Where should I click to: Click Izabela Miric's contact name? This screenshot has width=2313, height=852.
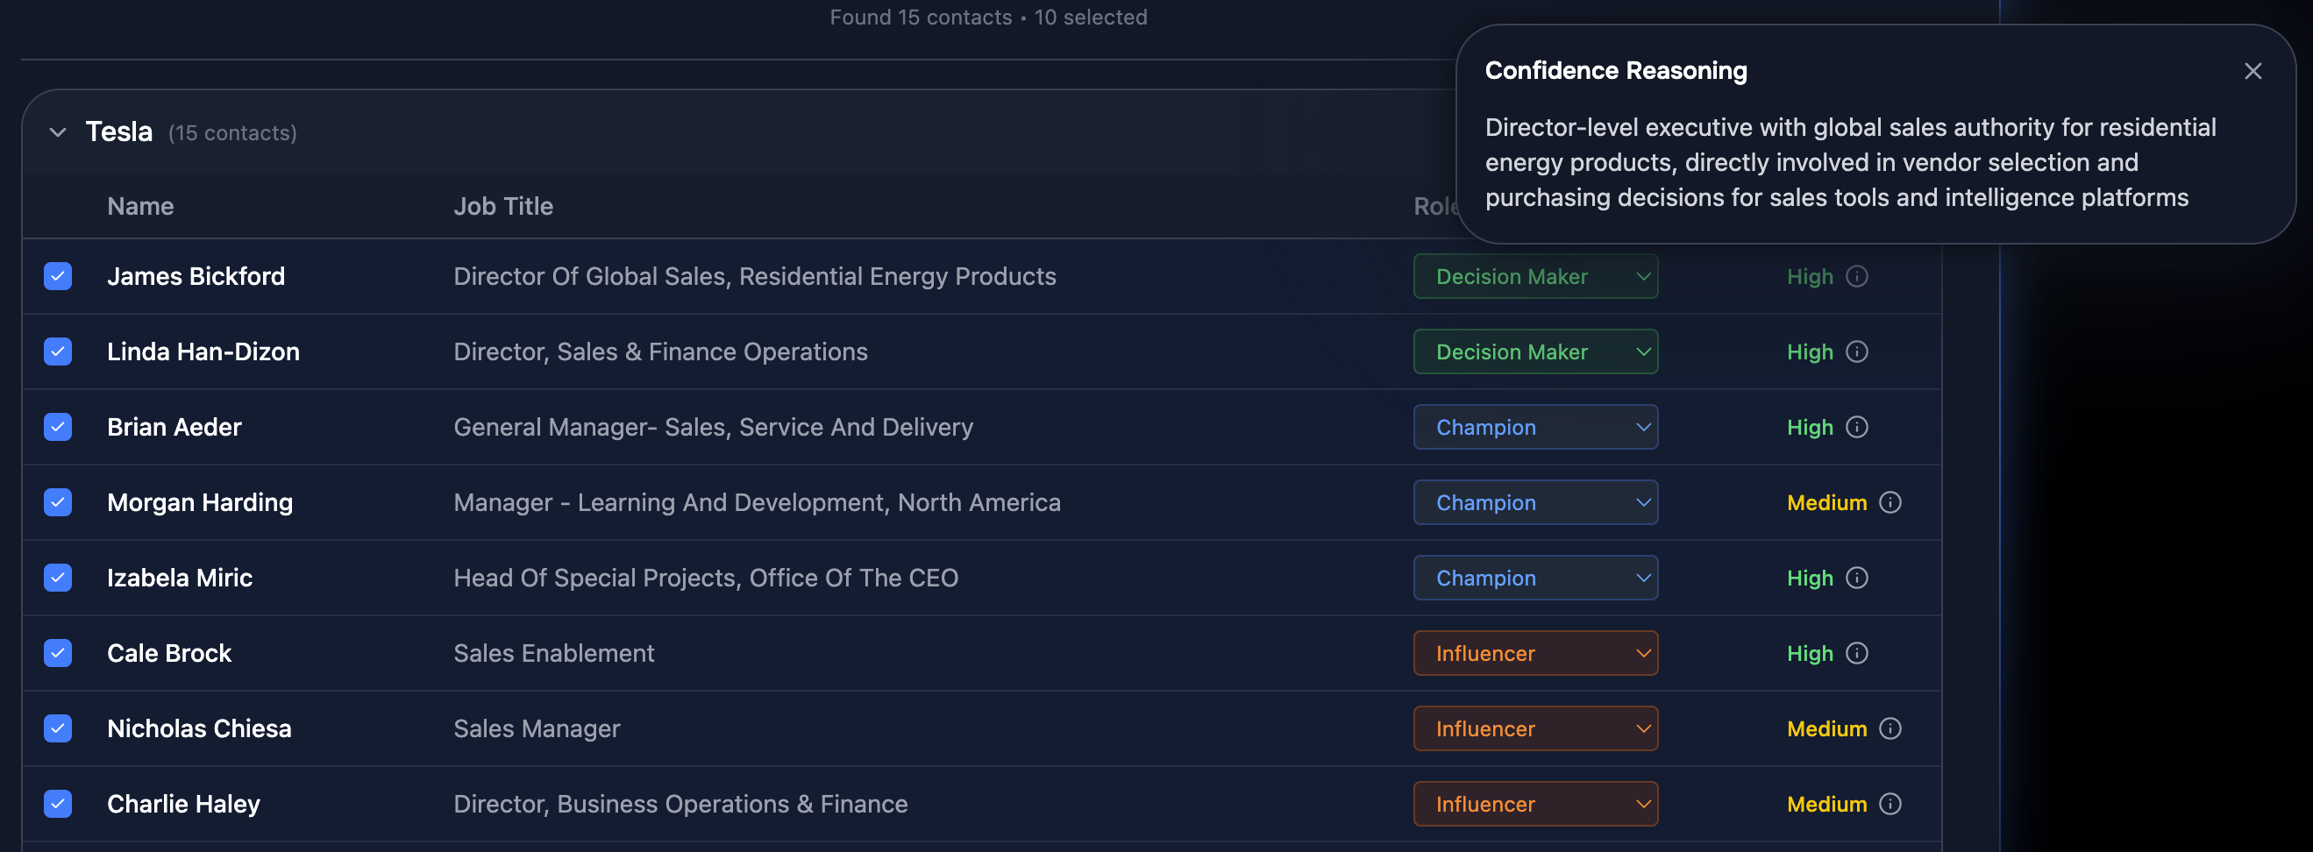(x=180, y=579)
